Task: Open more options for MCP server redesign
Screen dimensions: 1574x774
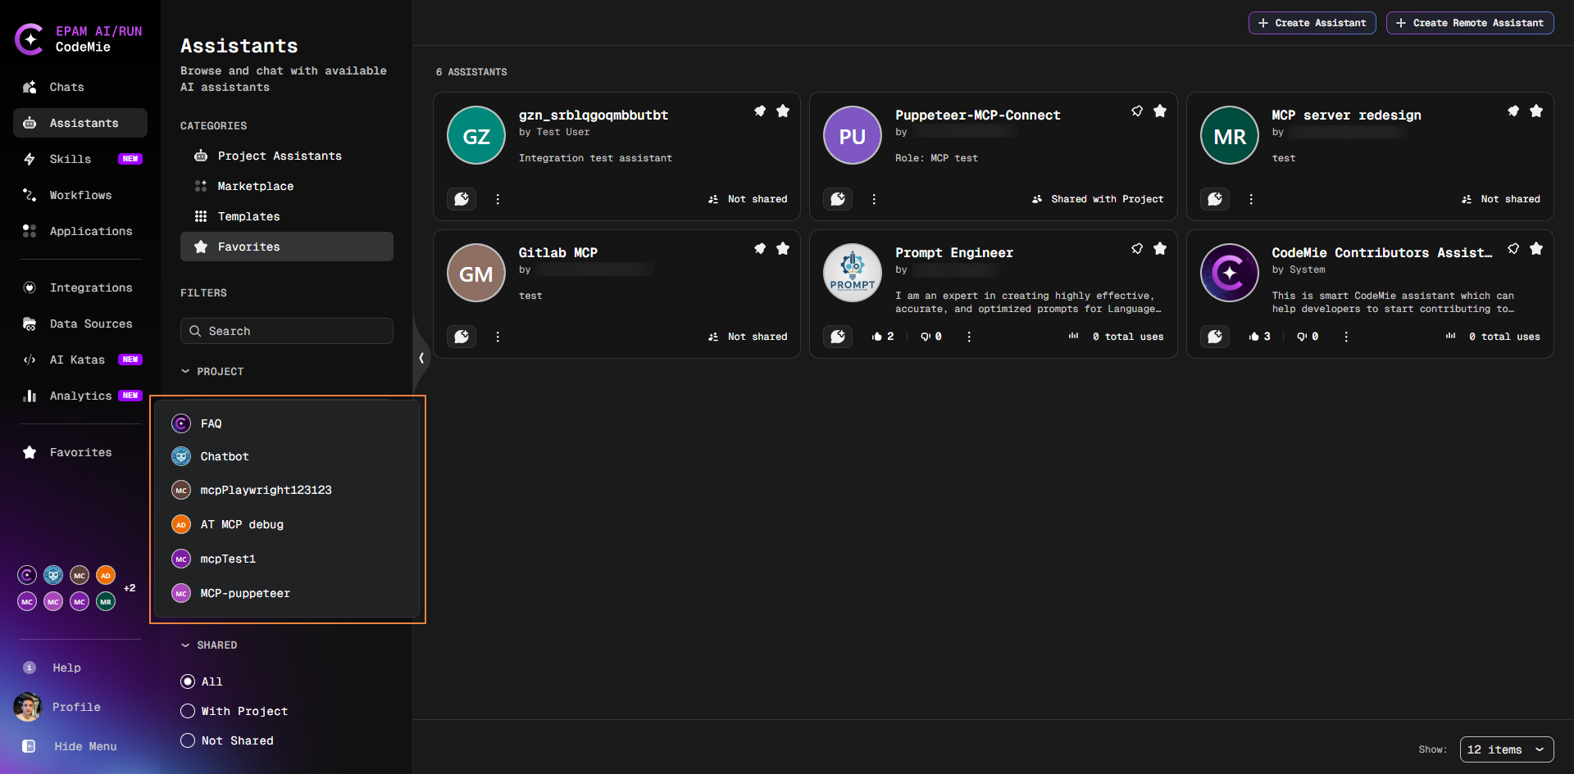Action: (1251, 199)
